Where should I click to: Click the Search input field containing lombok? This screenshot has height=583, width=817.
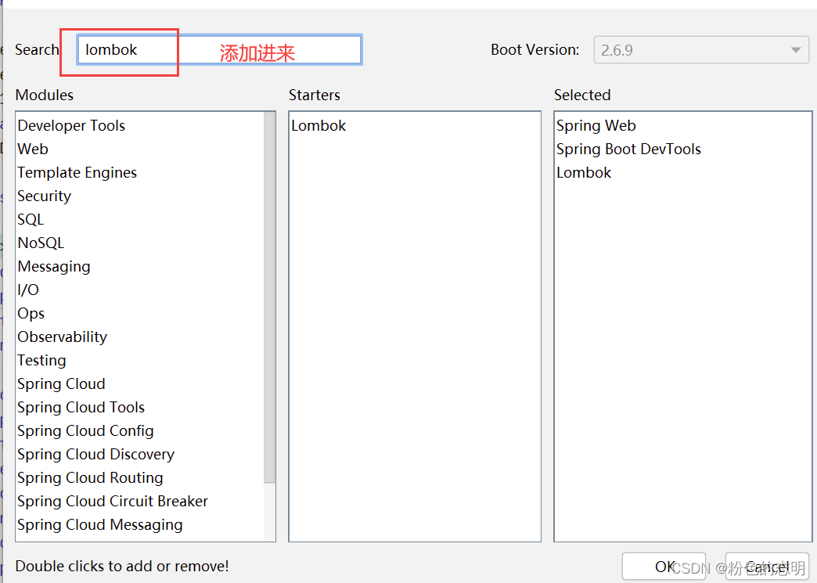click(219, 50)
